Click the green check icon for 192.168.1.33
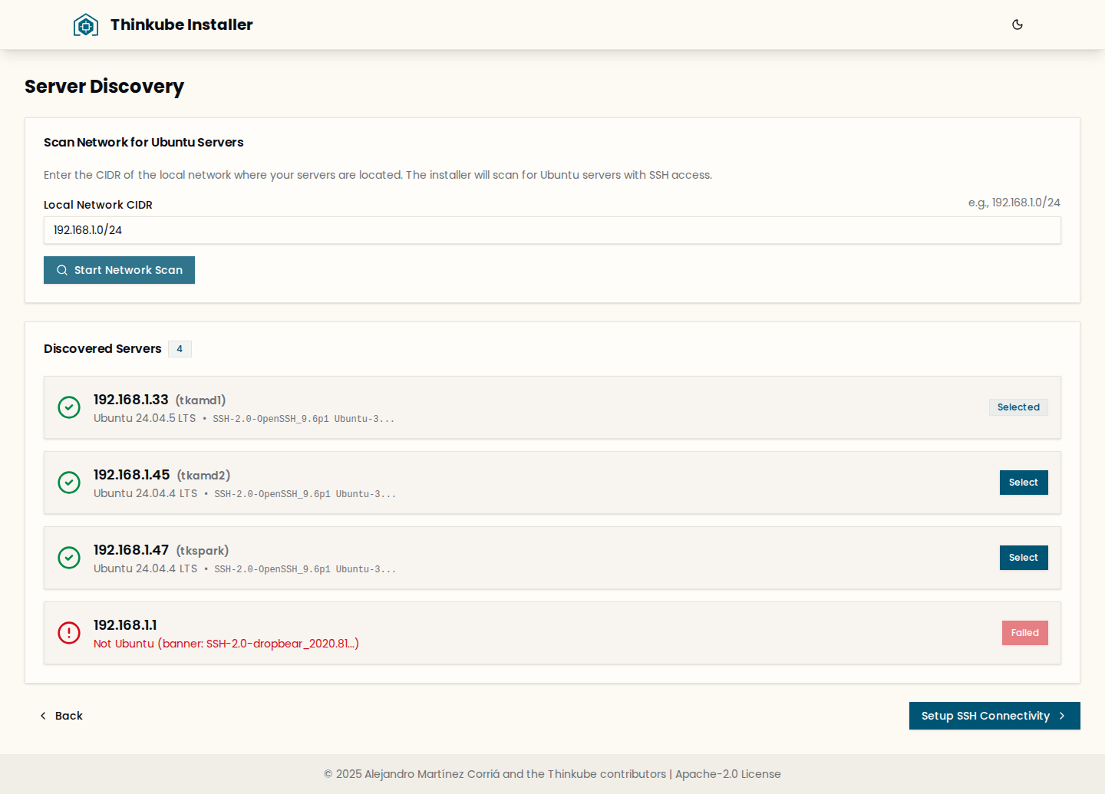The height and width of the screenshot is (794, 1105). click(69, 407)
